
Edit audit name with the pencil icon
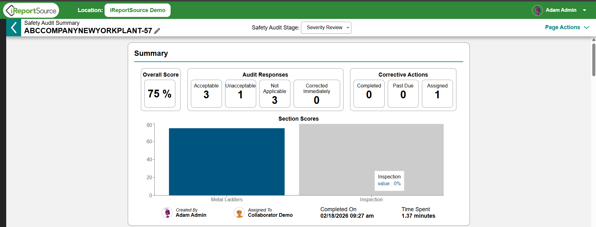coord(157,31)
